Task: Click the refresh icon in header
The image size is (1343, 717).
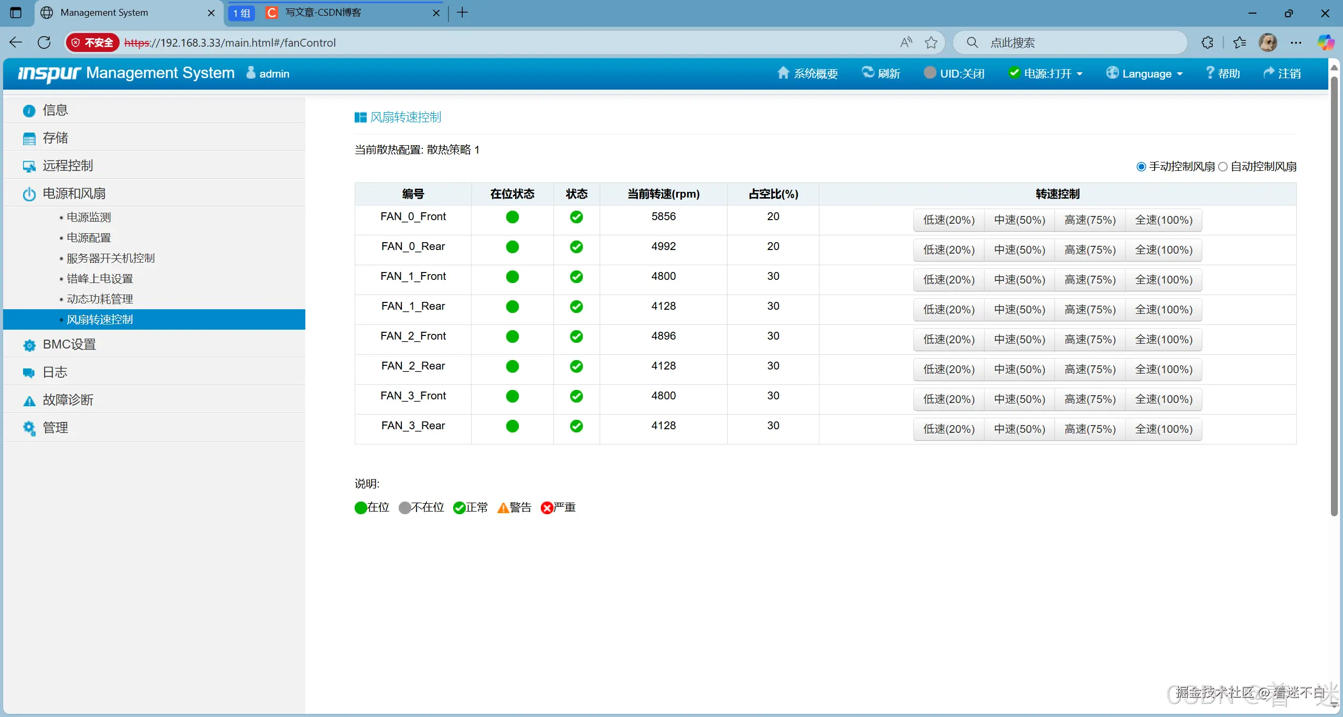Action: pyautogui.click(x=868, y=72)
